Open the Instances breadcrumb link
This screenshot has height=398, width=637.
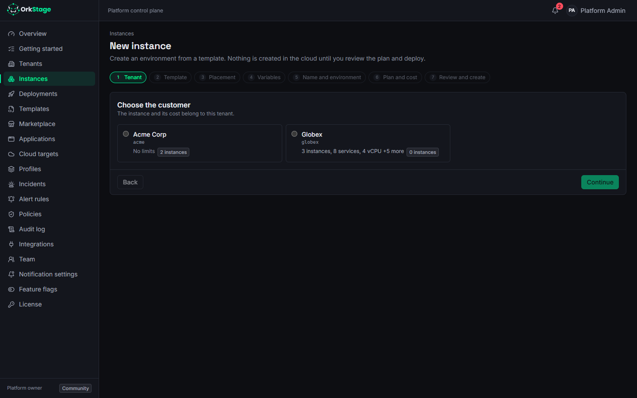click(122, 34)
